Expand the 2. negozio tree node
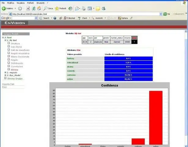188x147 pixels. (x=5, y=72)
